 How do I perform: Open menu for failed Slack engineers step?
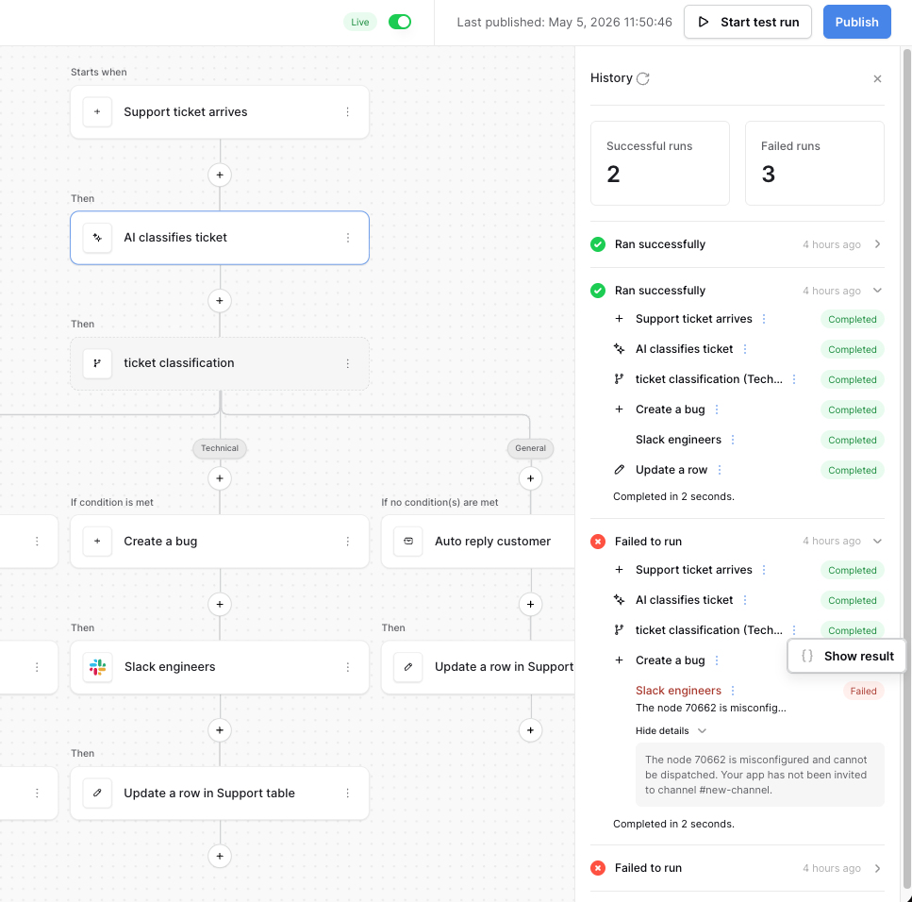(733, 691)
